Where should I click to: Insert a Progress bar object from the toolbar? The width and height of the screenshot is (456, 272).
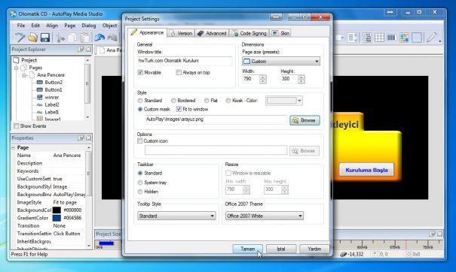click(391, 38)
